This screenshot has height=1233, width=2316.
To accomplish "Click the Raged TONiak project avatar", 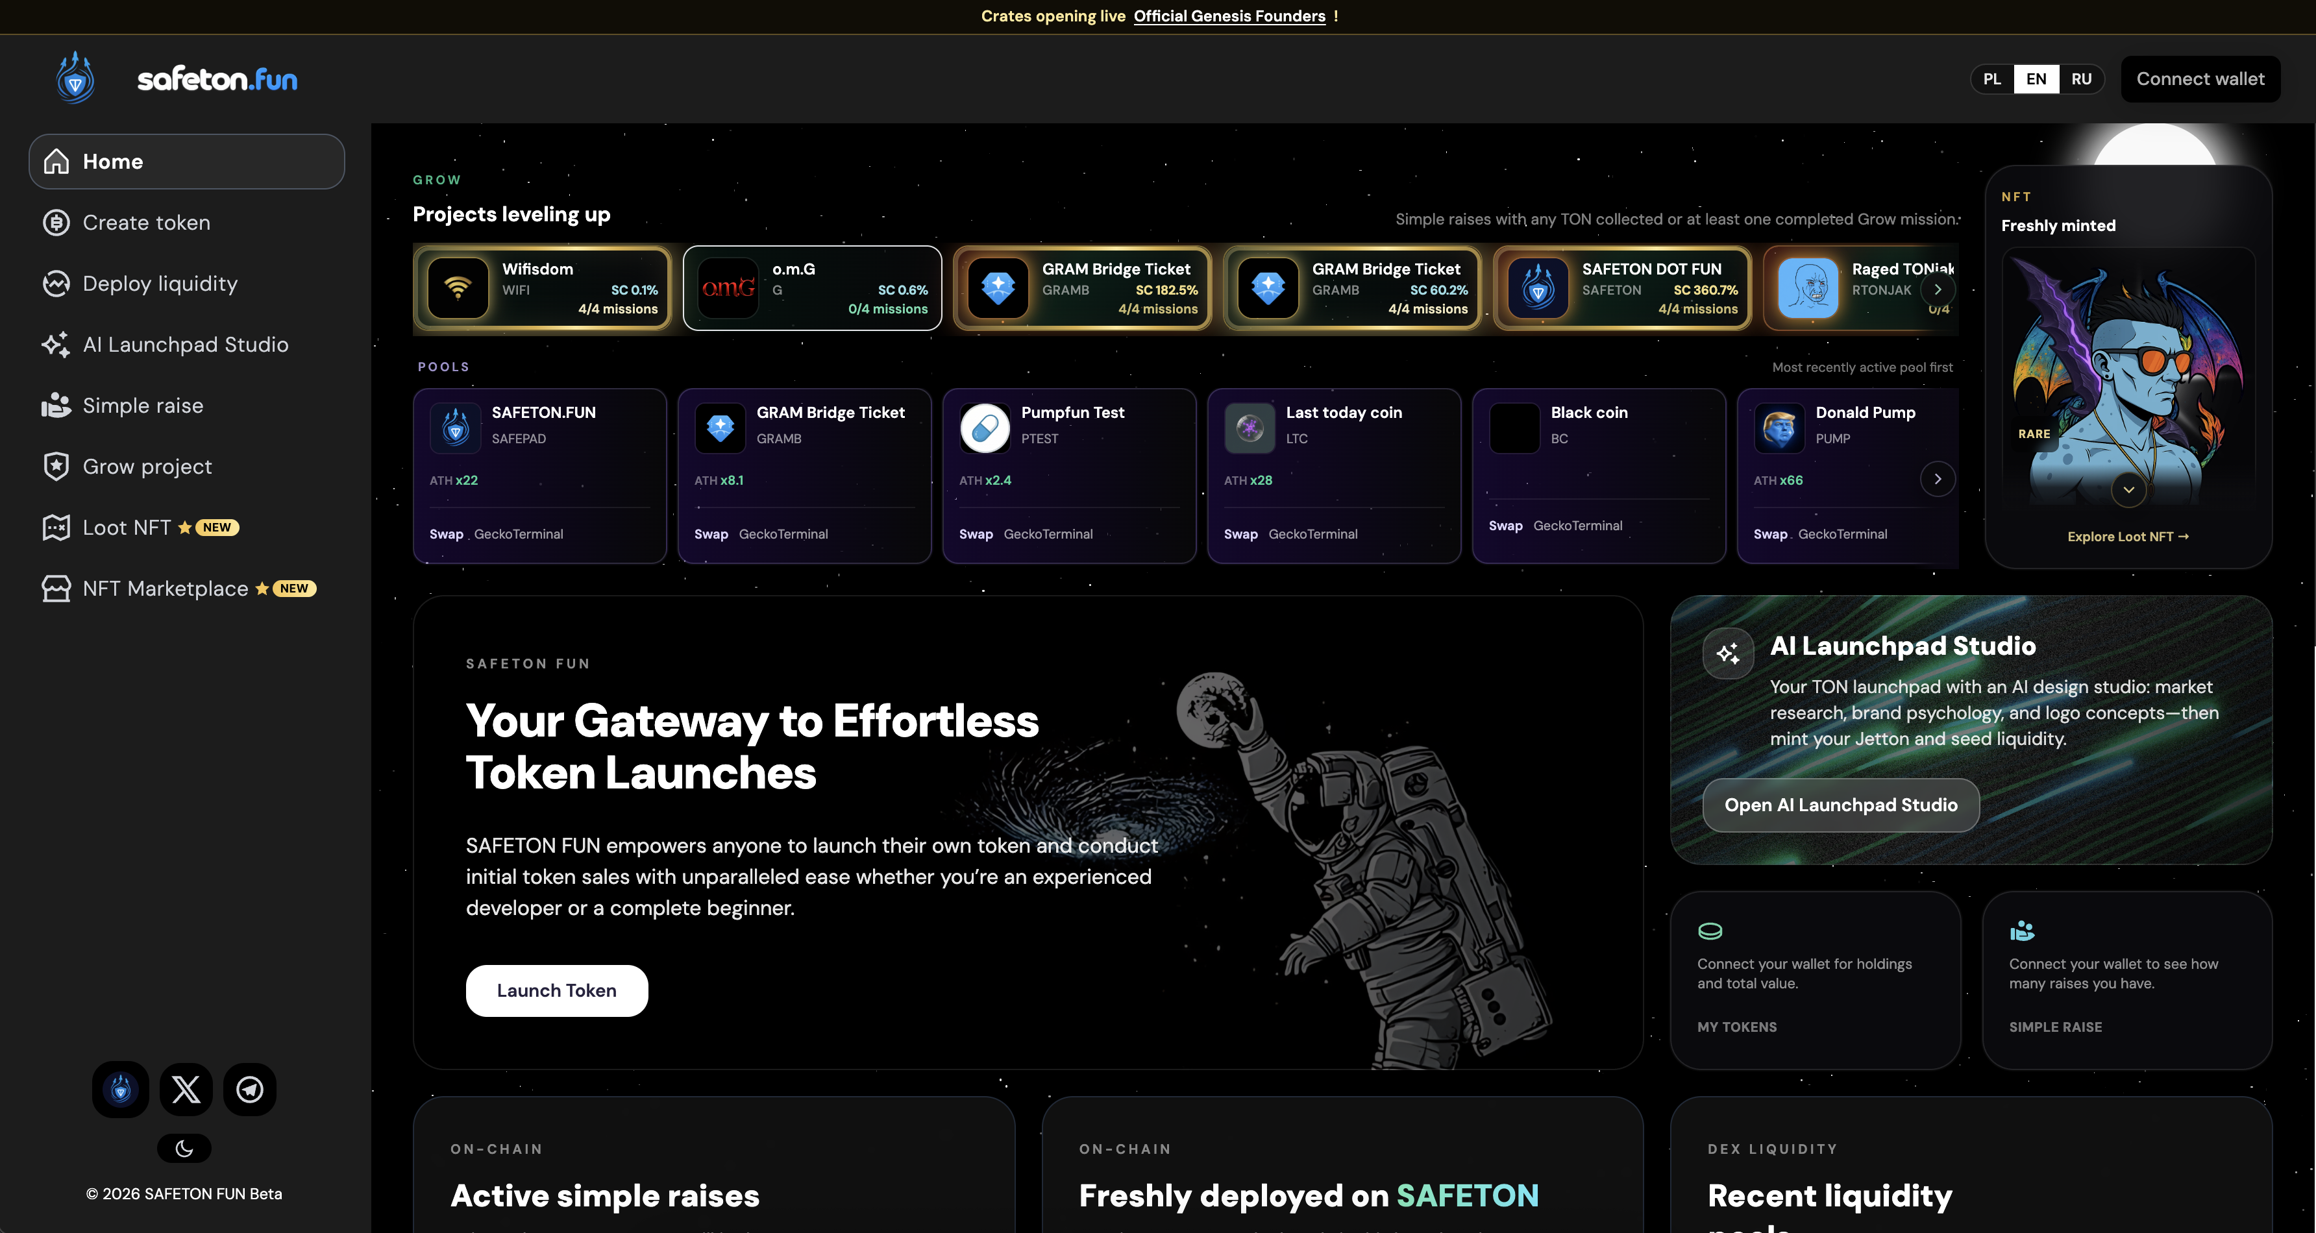I will coord(1808,289).
